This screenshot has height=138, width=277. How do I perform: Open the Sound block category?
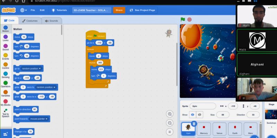coord(6,47)
